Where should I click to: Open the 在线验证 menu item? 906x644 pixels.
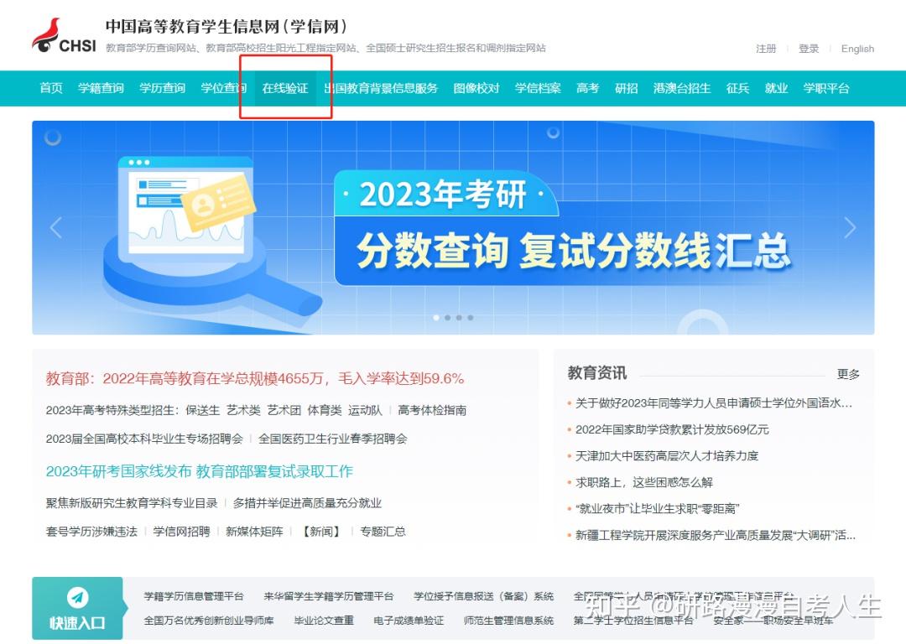(x=286, y=88)
